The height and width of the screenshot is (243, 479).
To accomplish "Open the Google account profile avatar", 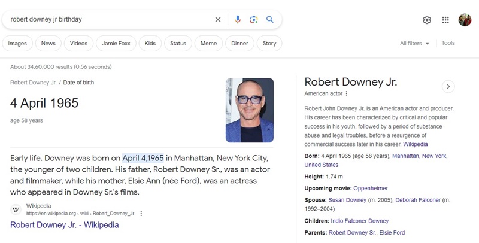I will click(x=465, y=20).
